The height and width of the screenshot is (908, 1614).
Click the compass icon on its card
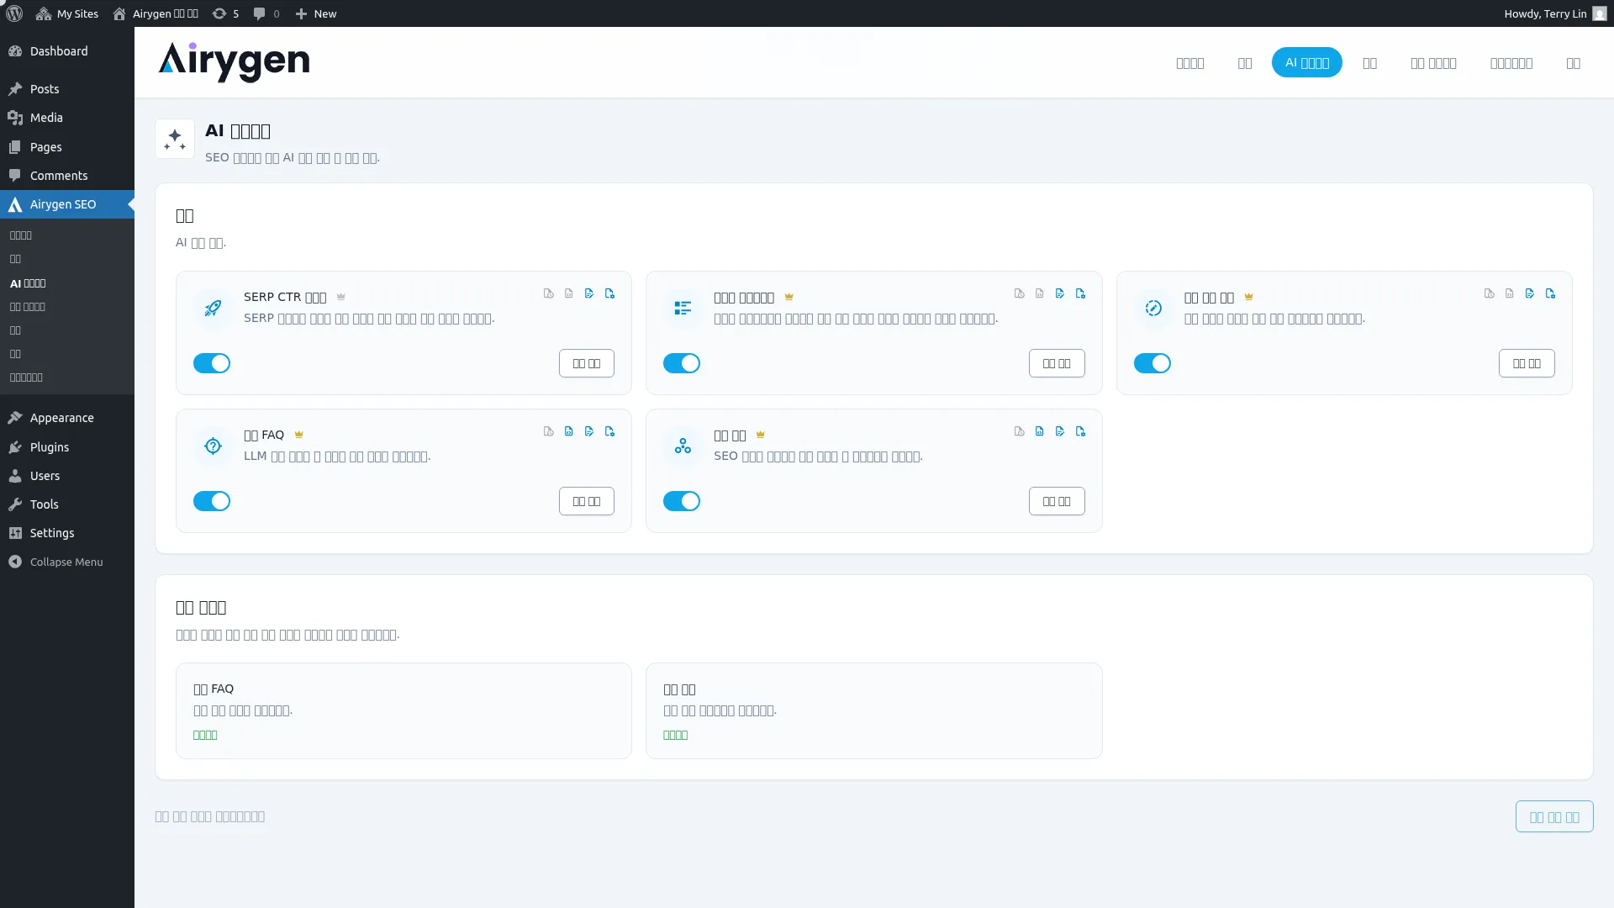(x=1153, y=309)
